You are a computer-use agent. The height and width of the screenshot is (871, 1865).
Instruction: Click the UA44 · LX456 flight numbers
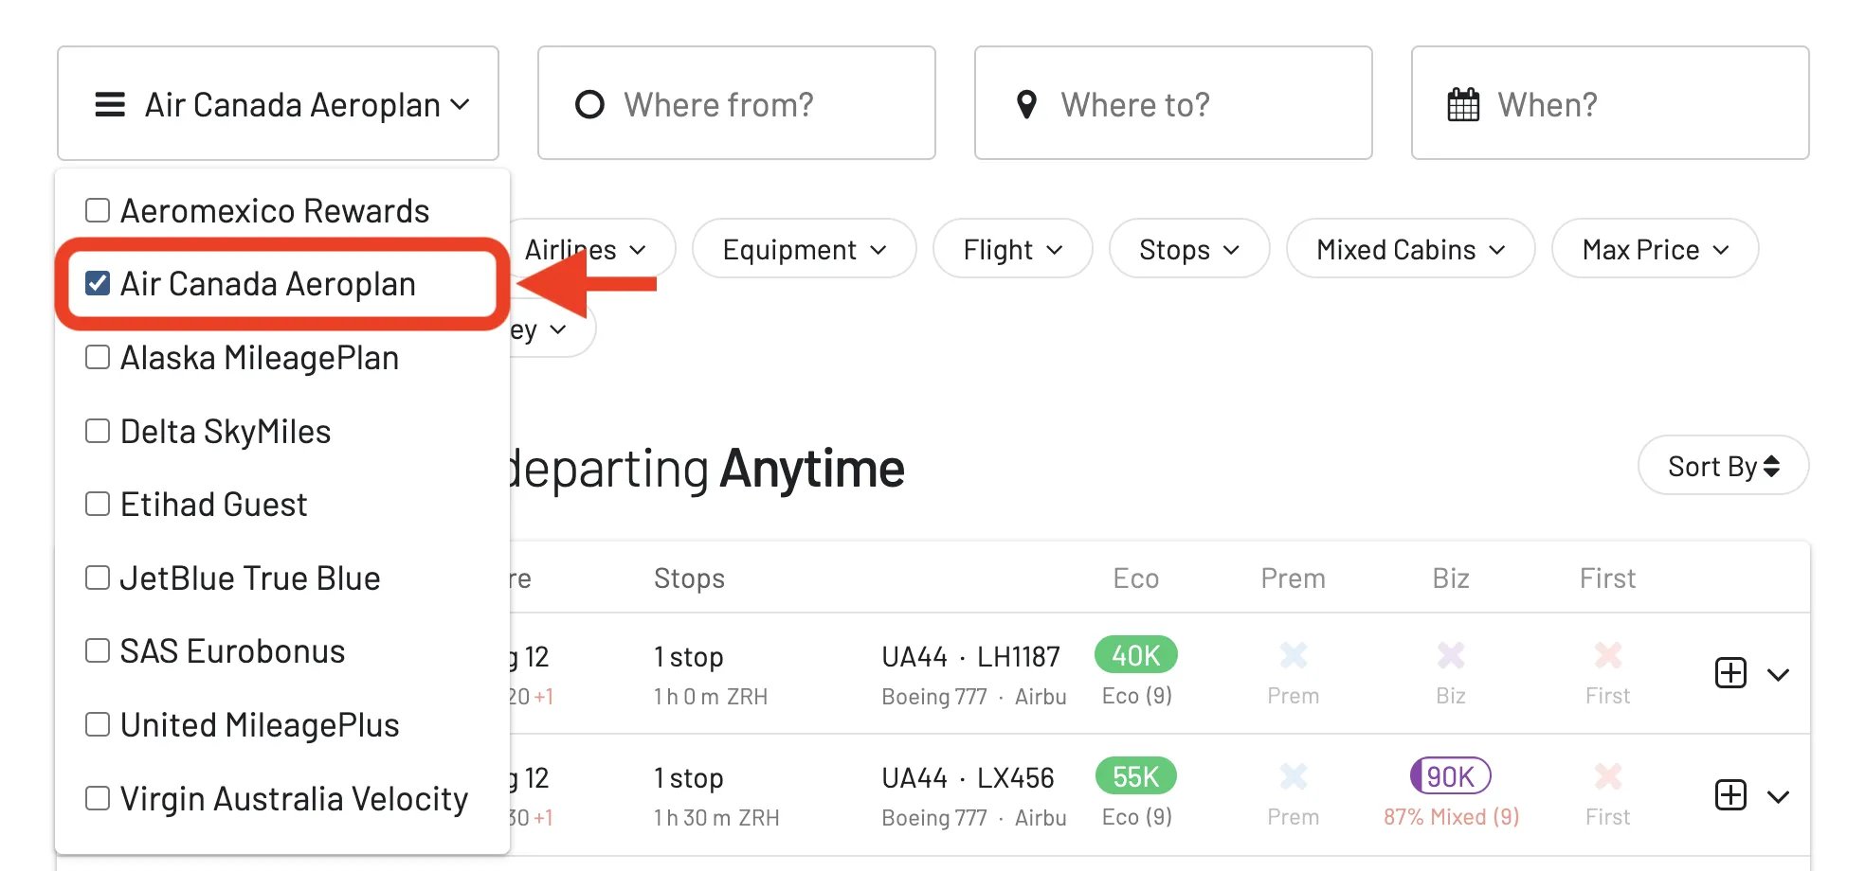pos(968,777)
